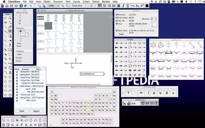Open the font size 12 dropdown
The width and height of the screenshot is (205, 128).
pos(93,6)
